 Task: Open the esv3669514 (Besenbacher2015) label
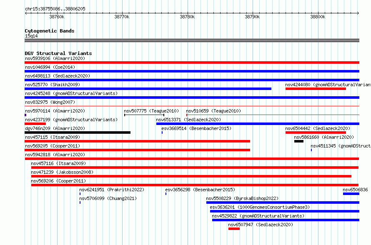(x=196, y=128)
